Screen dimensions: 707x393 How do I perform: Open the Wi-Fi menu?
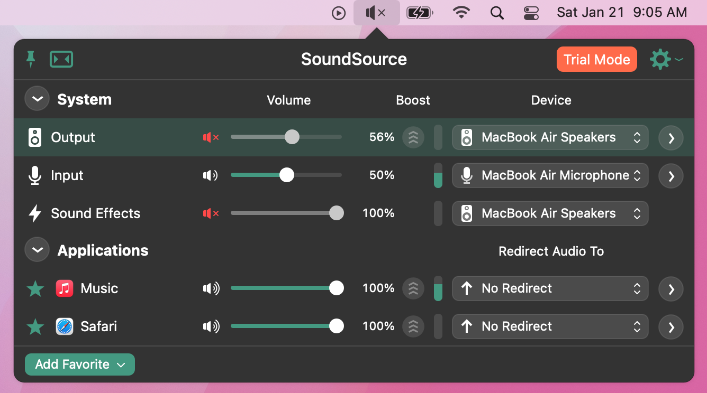click(x=462, y=13)
